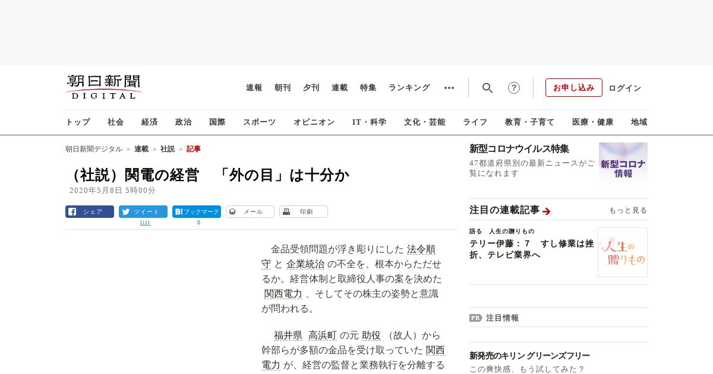This screenshot has width=713, height=374.
Task: Go to the 医療・健康 section tab
Action: pos(593,122)
